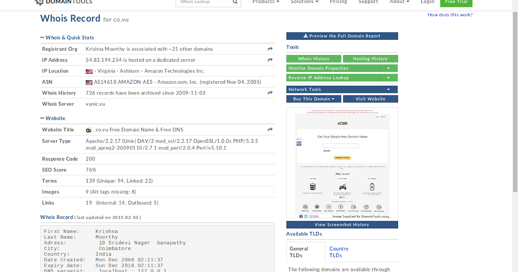Click the Expiry date value in record
The image size is (518, 272).
tap(129, 266)
